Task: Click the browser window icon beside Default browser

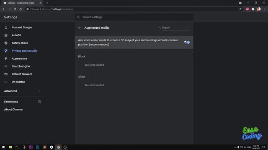Action: coord(6,74)
